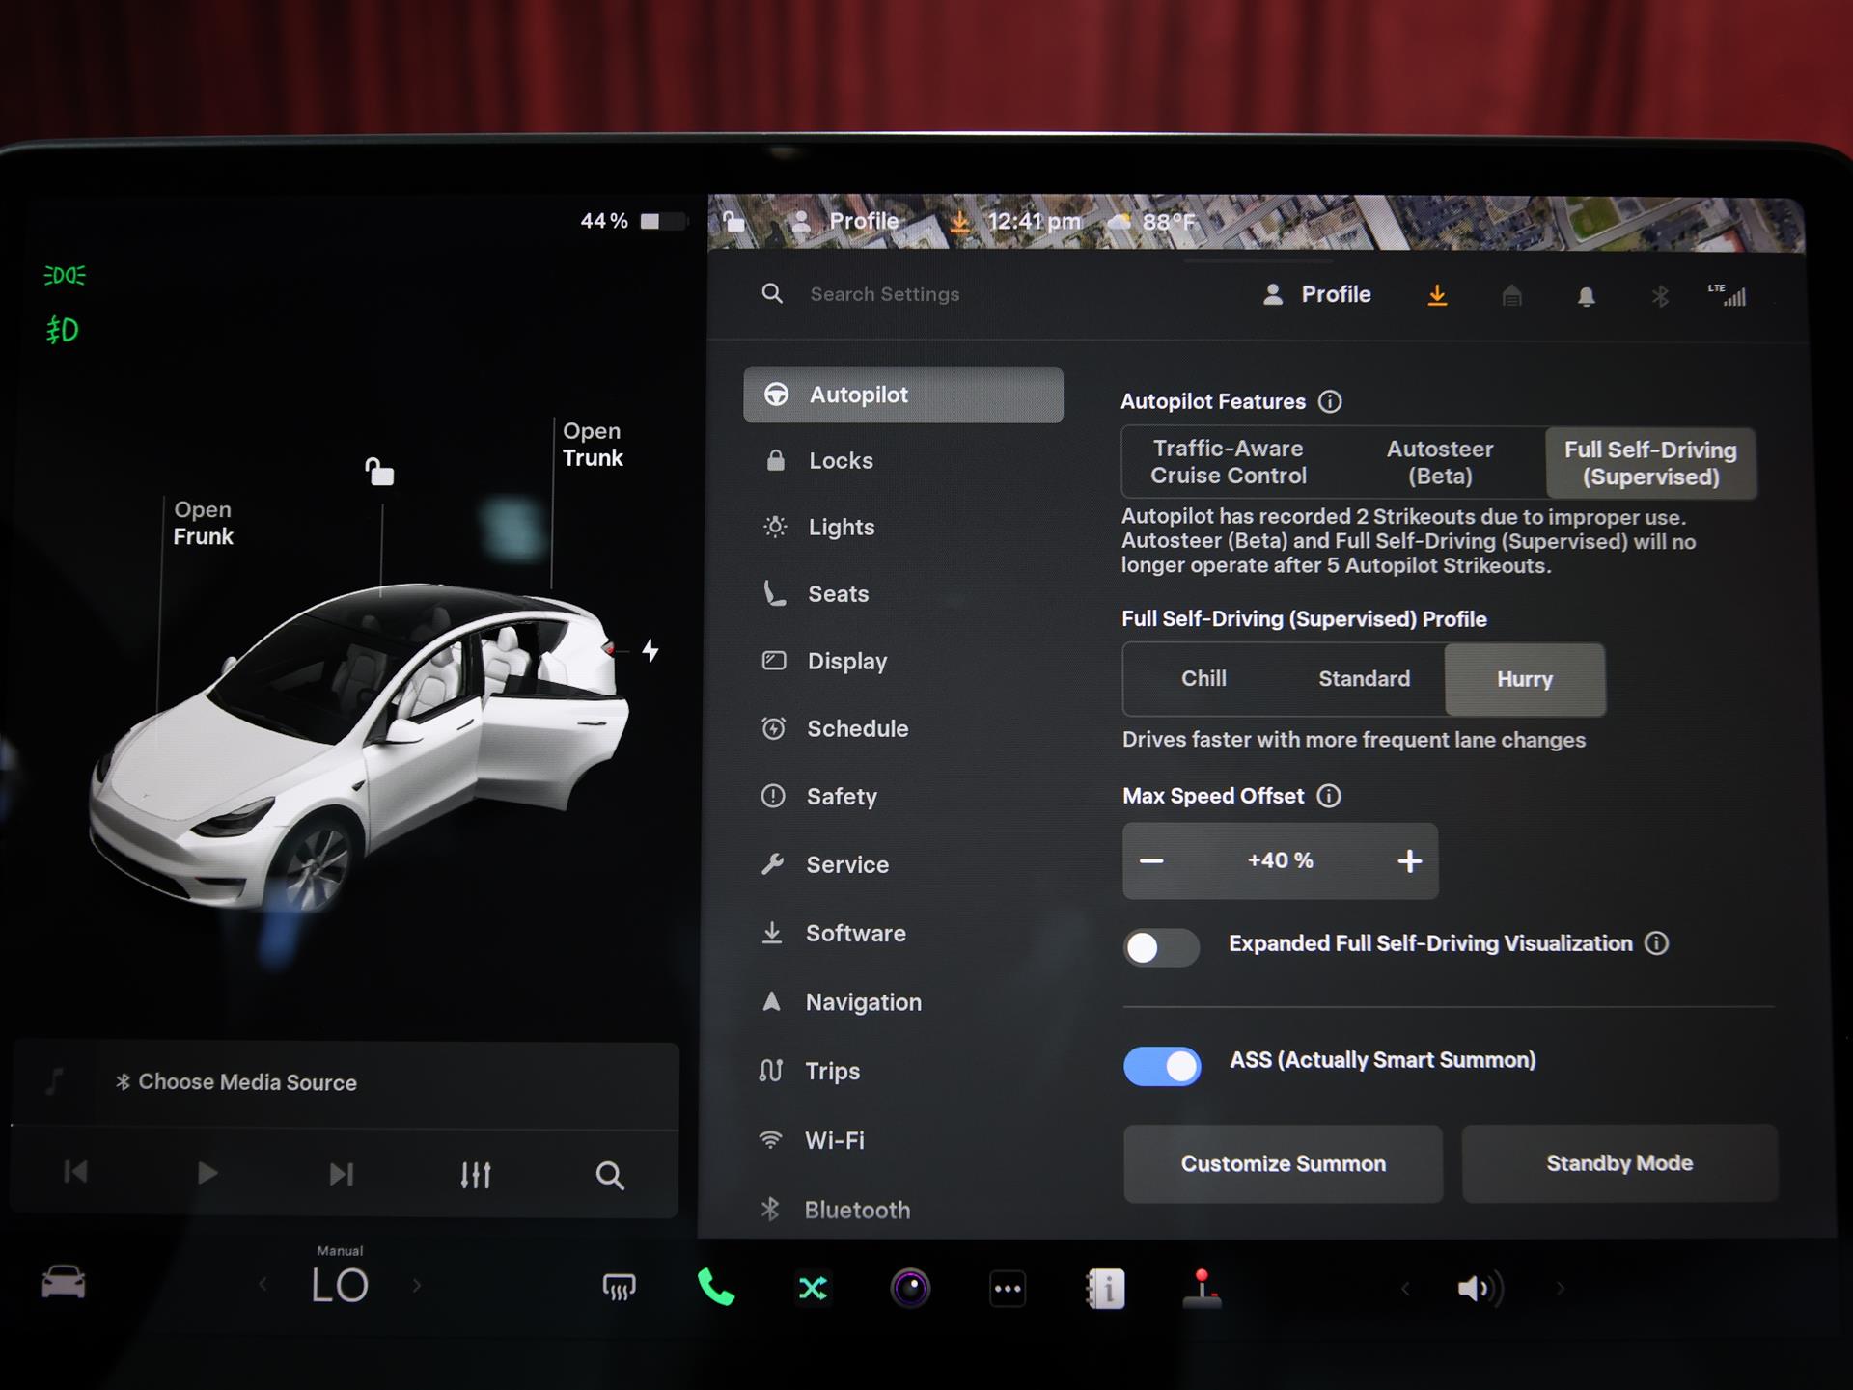
Task: Tap the fog lights indicator icon
Action: [x=63, y=331]
